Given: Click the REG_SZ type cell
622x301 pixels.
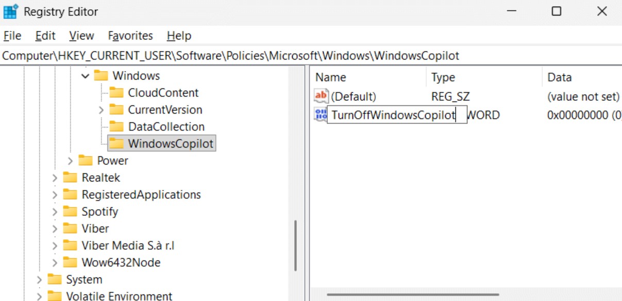Looking at the screenshot, I should point(450,96).
